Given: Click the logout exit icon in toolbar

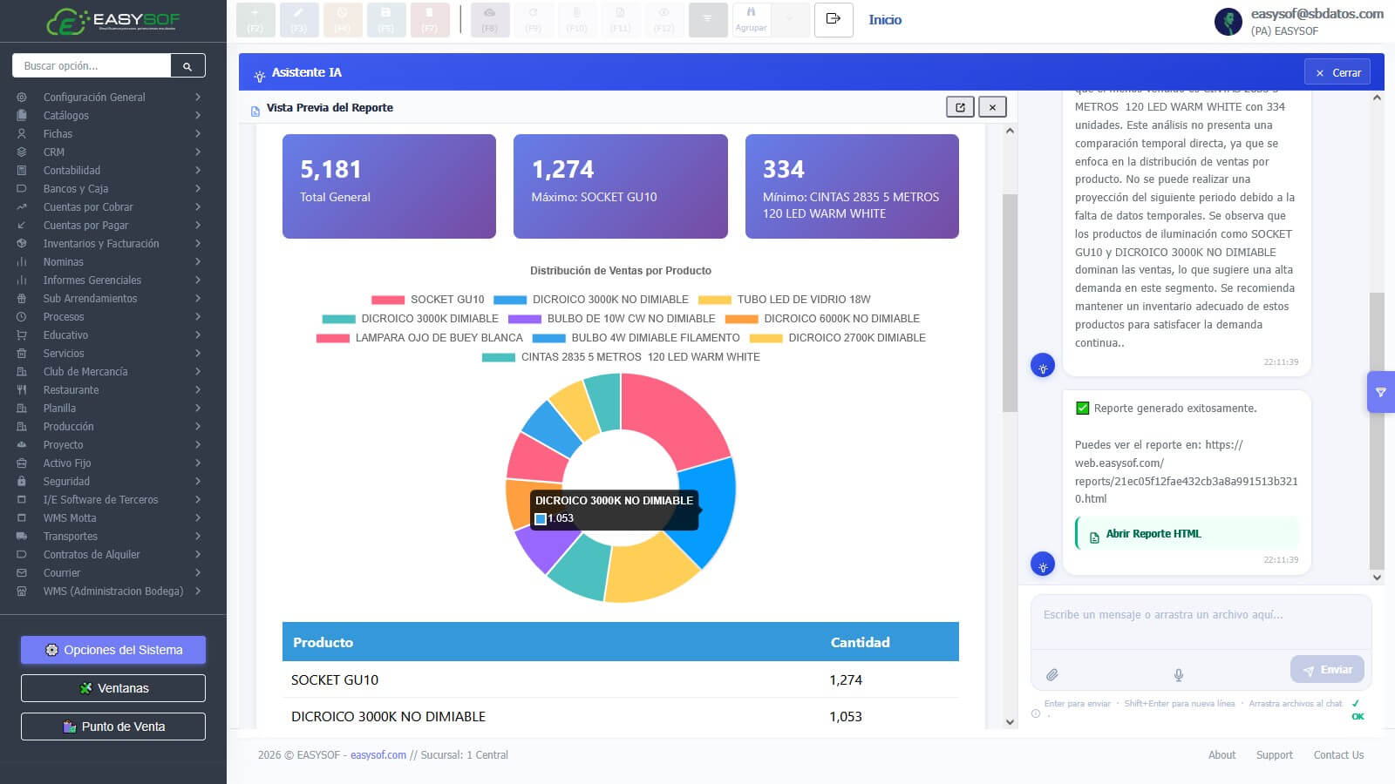Looking at the screenshot, I should pyautogui.click(x=834, y=19).
